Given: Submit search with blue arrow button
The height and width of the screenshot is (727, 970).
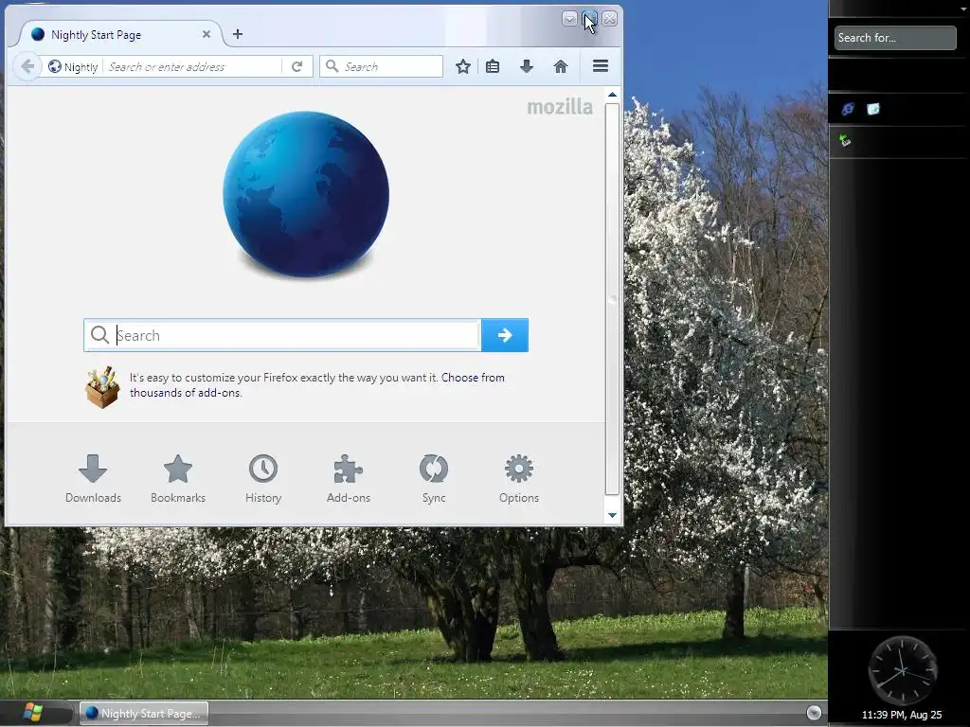Looking at the screenshot, I should [x=505, y=335].
